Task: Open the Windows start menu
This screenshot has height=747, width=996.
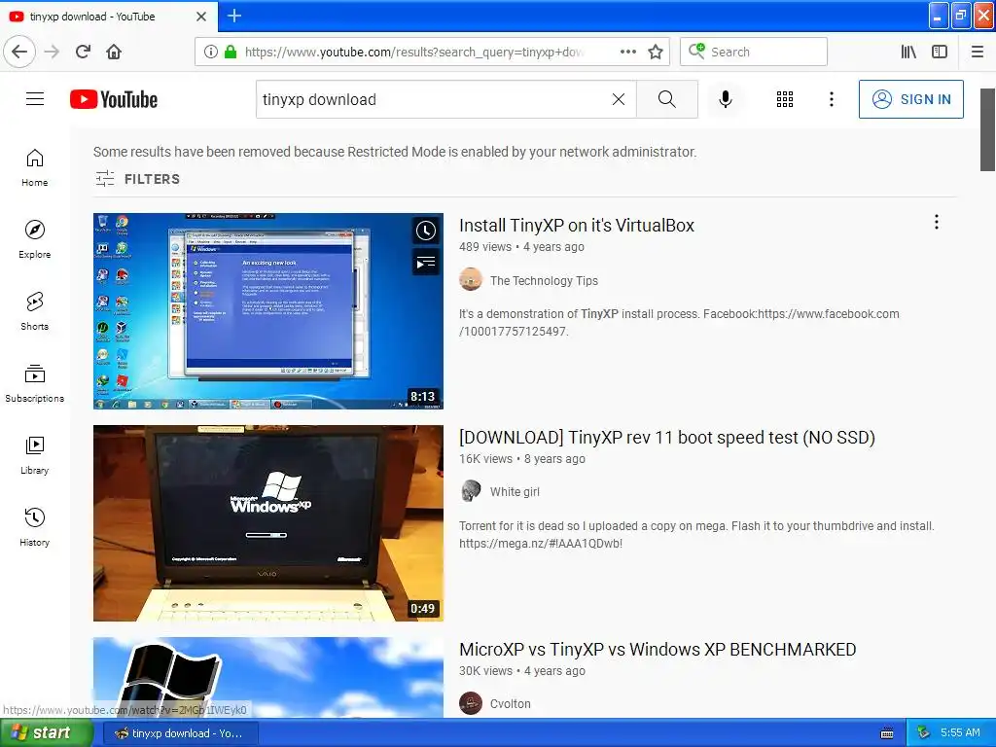Action: (x=46, y=733)
